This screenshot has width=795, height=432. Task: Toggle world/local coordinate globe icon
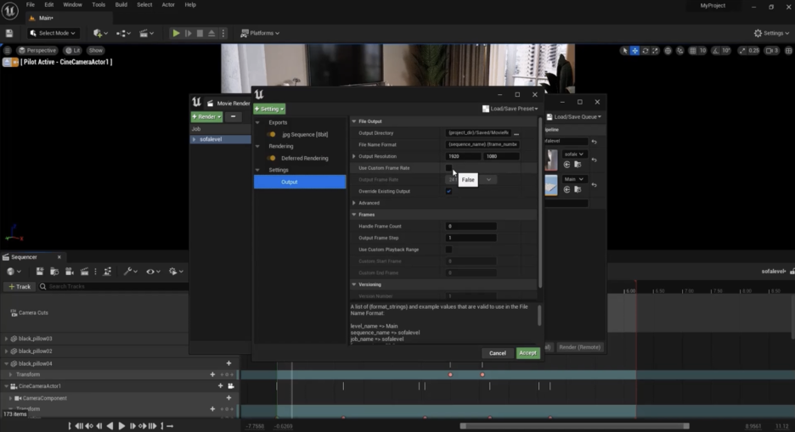tap(668, 51)
